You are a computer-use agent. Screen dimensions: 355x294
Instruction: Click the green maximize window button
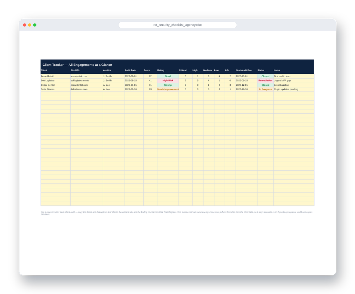click(35, 25)
